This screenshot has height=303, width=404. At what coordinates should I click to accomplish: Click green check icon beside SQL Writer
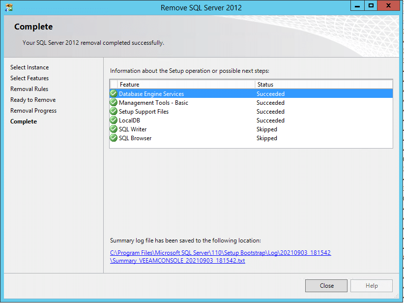coord(114,129)
